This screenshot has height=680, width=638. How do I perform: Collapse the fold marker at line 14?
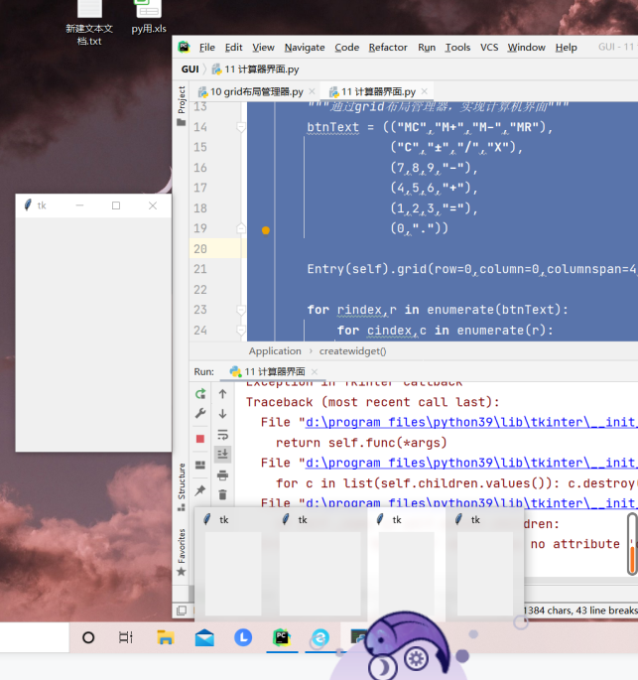click(241, 127)
